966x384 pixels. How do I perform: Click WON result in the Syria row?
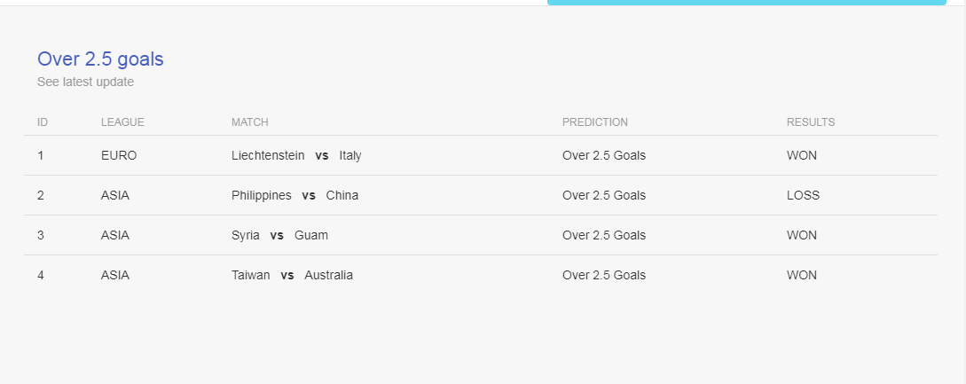click(802, 235)
